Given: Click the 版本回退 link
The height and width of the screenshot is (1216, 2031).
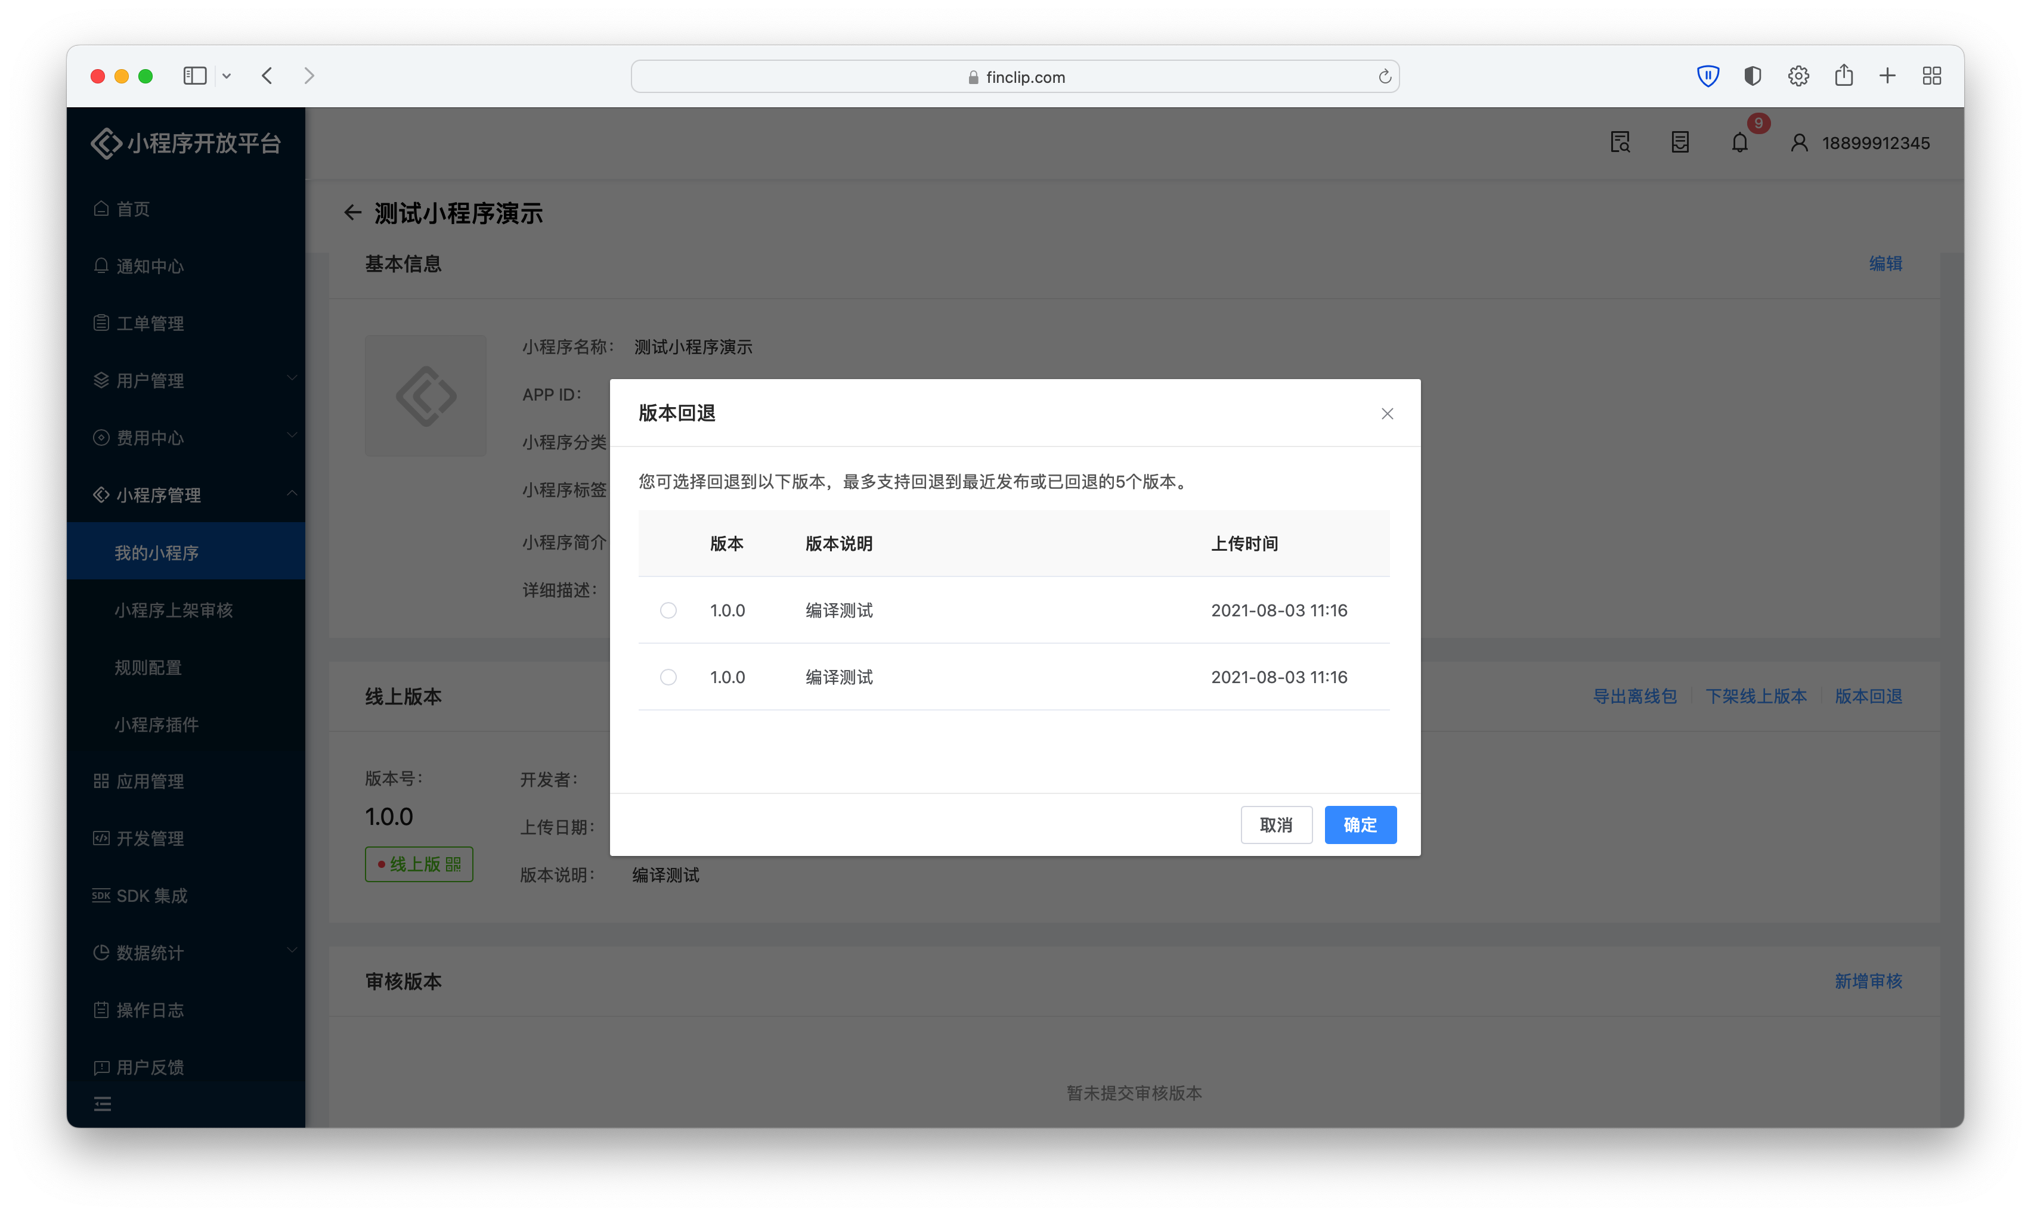Looking at the screenshot, I should pyautogui.click(x=1868, y=696).
